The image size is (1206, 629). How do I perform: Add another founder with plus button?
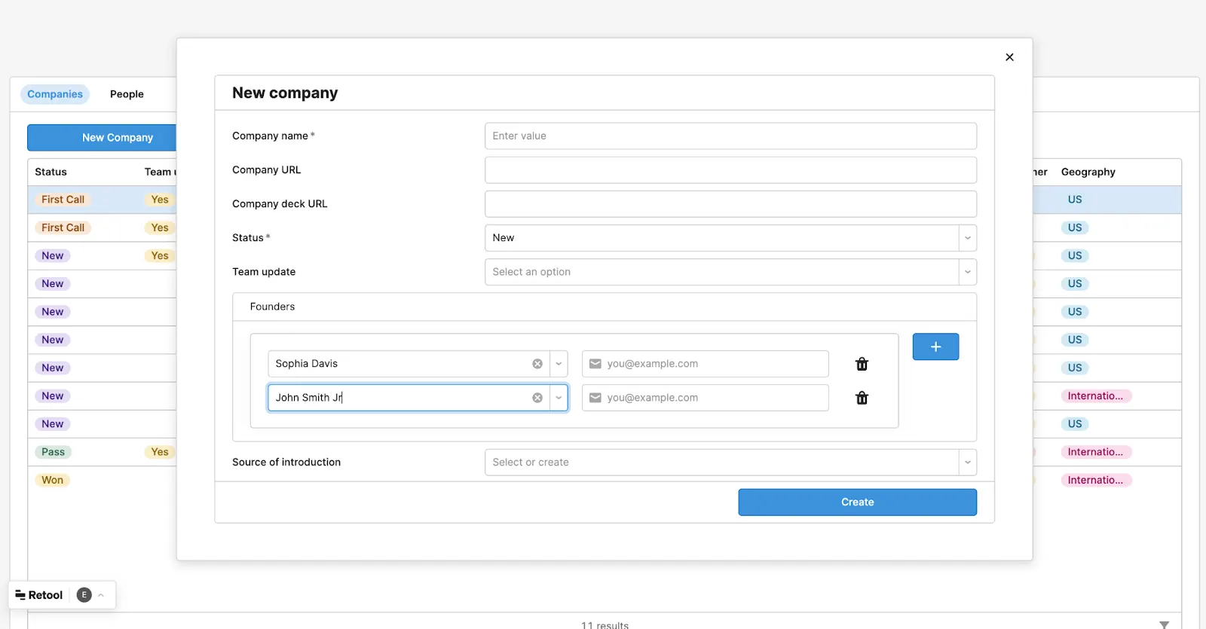click(935, 347)
